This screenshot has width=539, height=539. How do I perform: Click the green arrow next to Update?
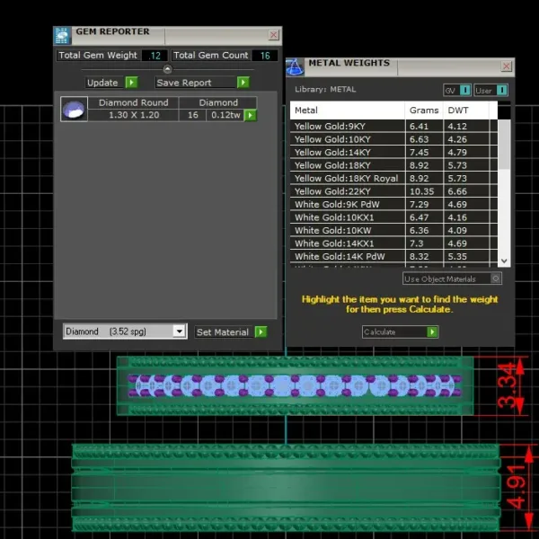click(132, 83)
